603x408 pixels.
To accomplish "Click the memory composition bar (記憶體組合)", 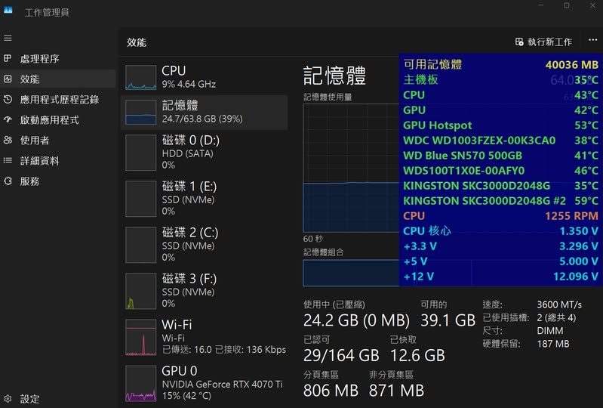I will pos(351,273).
